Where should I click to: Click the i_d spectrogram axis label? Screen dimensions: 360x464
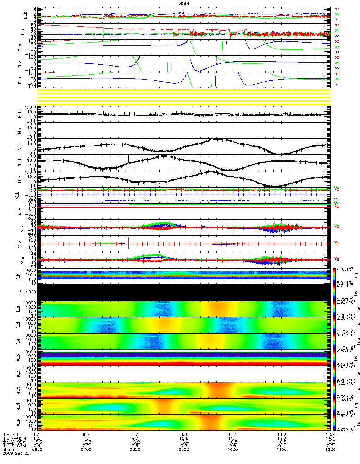click(18, 325)
